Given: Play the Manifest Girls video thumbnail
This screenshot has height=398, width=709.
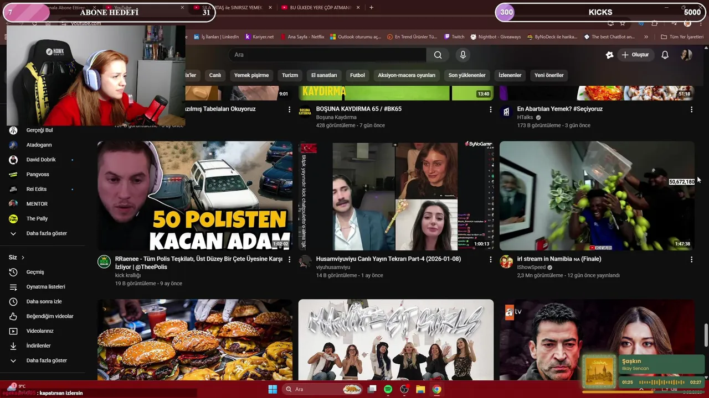Looking at the screenshot, I should click(396, 340).
